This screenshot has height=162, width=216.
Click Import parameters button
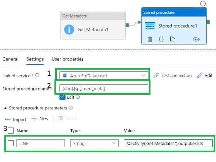[16, 119]
